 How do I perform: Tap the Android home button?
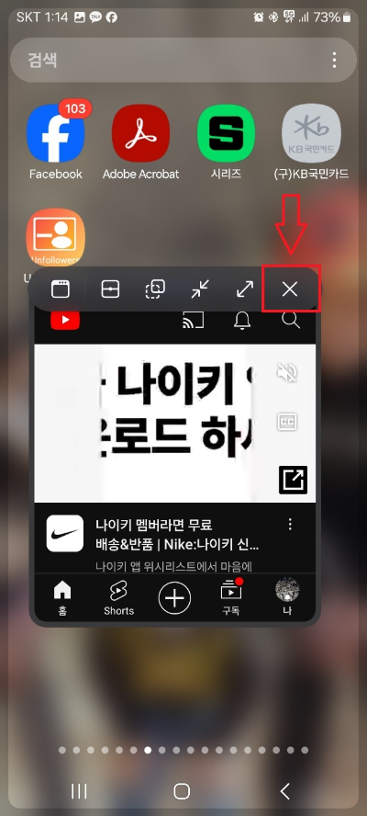coord(182,791)
